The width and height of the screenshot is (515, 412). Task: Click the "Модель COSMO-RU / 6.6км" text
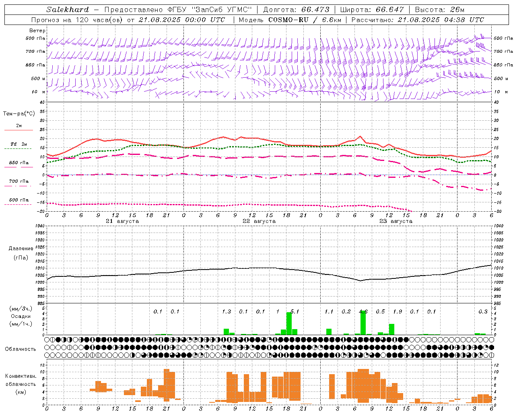290,20
